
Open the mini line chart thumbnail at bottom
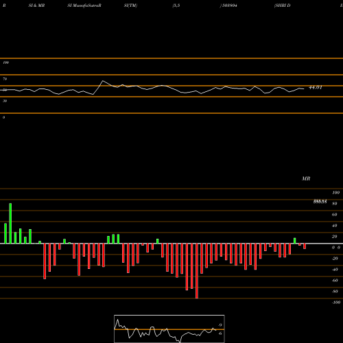(169, 329)
